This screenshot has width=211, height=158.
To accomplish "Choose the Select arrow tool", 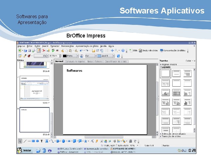I will (20, 141).
